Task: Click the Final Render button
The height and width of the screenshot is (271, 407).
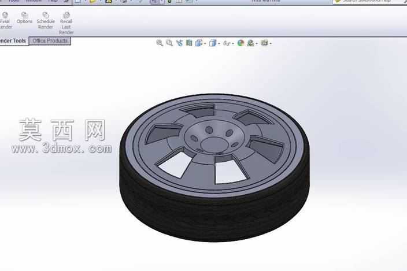Action: [5, 20]
